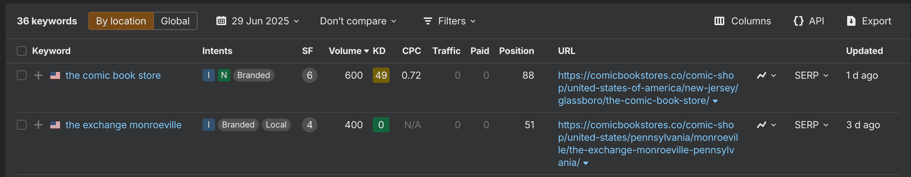
Task: Check the box for 'the comic book store'
Action: coord(22,75)
